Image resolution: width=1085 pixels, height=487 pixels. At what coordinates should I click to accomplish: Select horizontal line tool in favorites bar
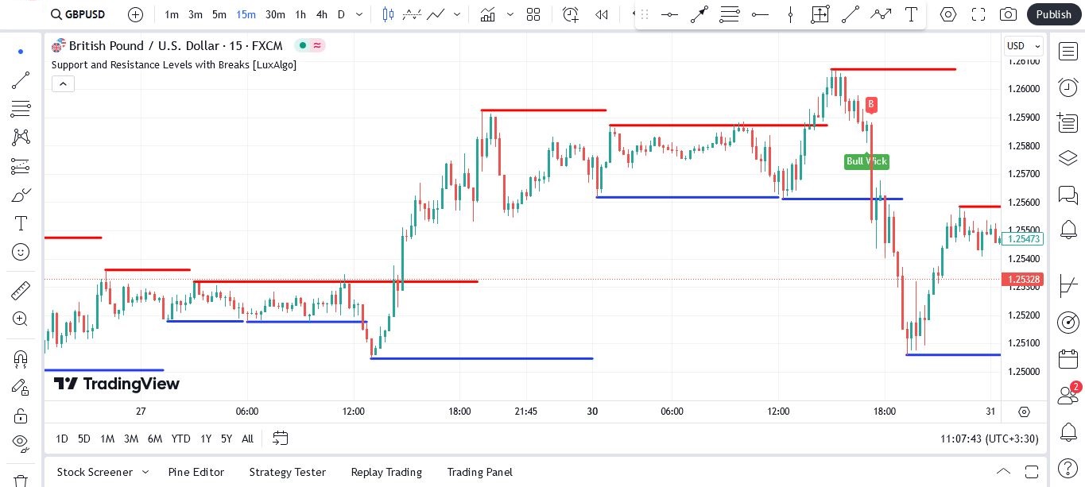669,14
